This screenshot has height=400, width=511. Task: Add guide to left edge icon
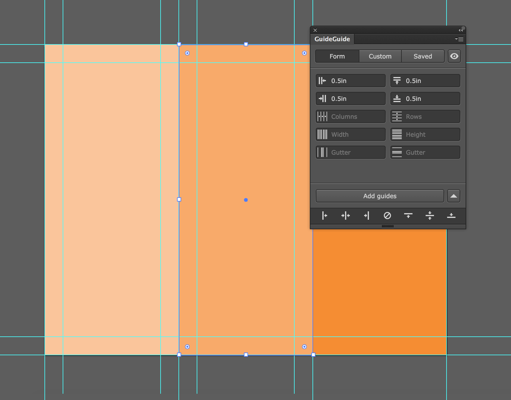point(324,216)
